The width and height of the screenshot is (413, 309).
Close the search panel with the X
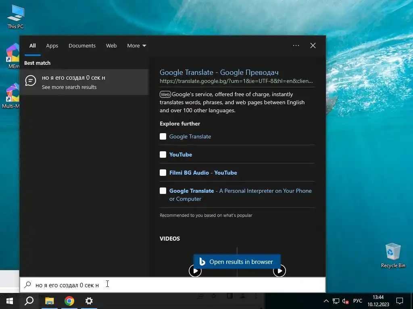point(313,45)
